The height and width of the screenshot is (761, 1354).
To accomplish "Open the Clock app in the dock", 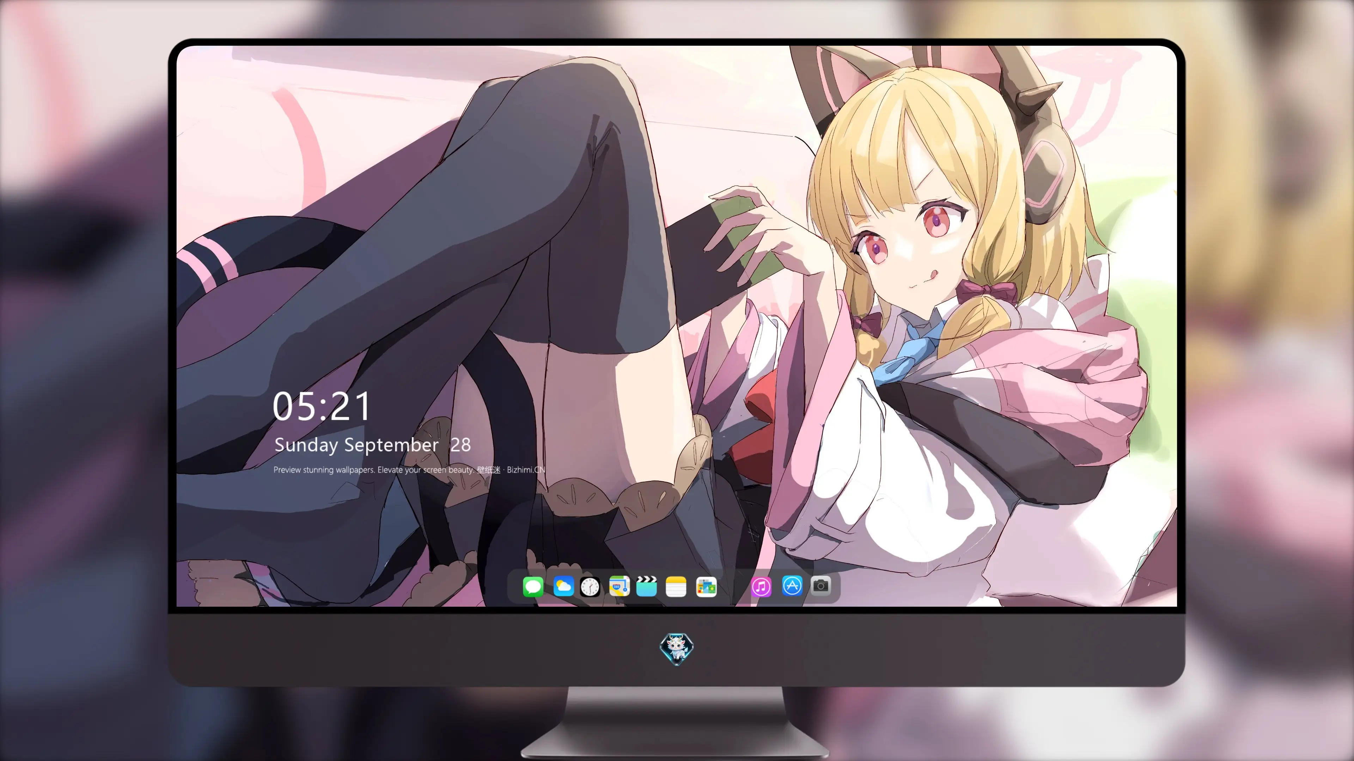I will pos(590,587).
